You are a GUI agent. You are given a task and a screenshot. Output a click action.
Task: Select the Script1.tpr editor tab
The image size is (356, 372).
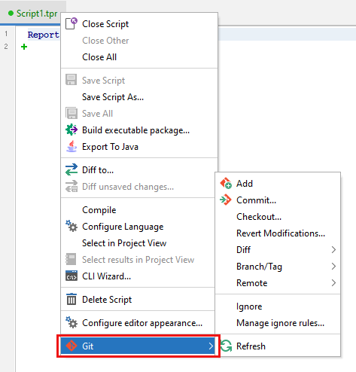click(x=33, y=14)
